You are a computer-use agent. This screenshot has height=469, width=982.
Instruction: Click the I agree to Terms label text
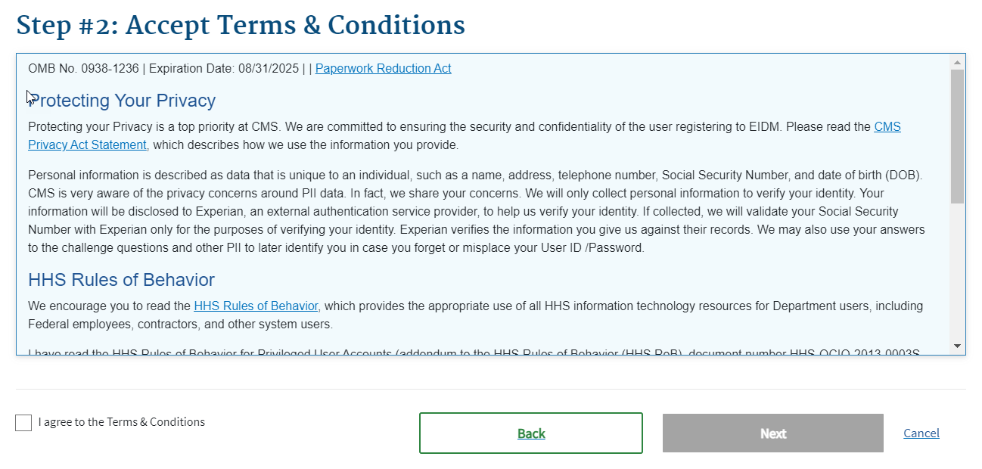click(122, 422)
